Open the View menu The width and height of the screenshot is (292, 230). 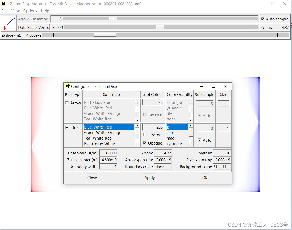15,11
